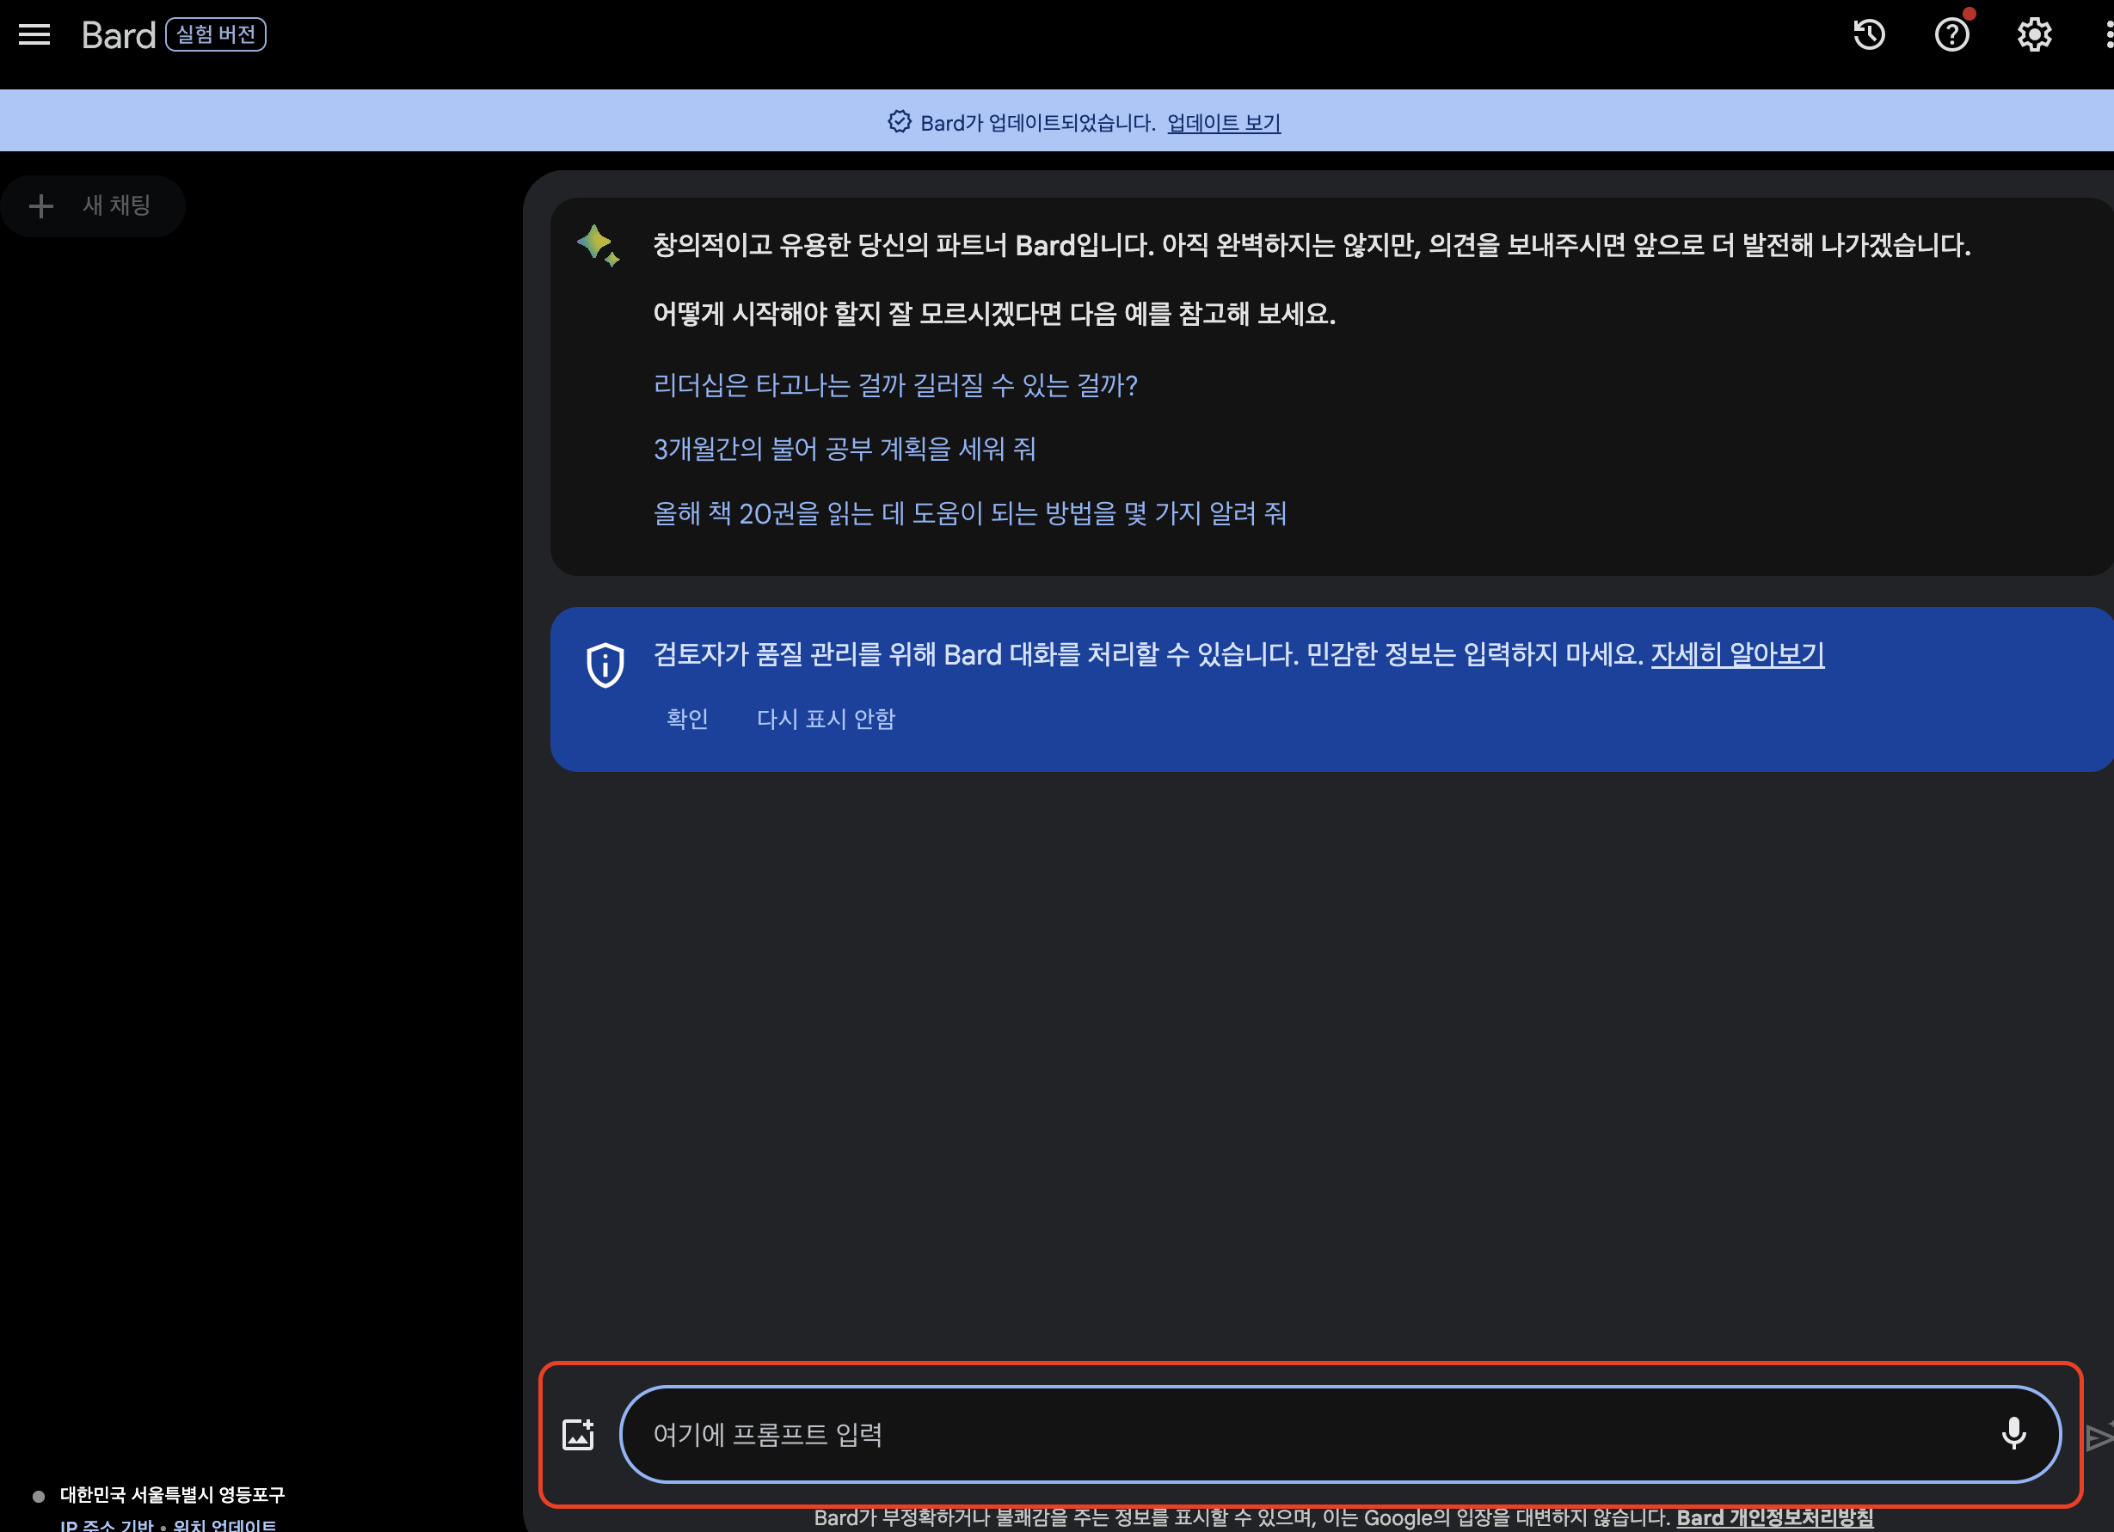This screenshot has height=1532, width=2114.
Task: Activate the microphone voice input
Action: pos(2015,1433)
